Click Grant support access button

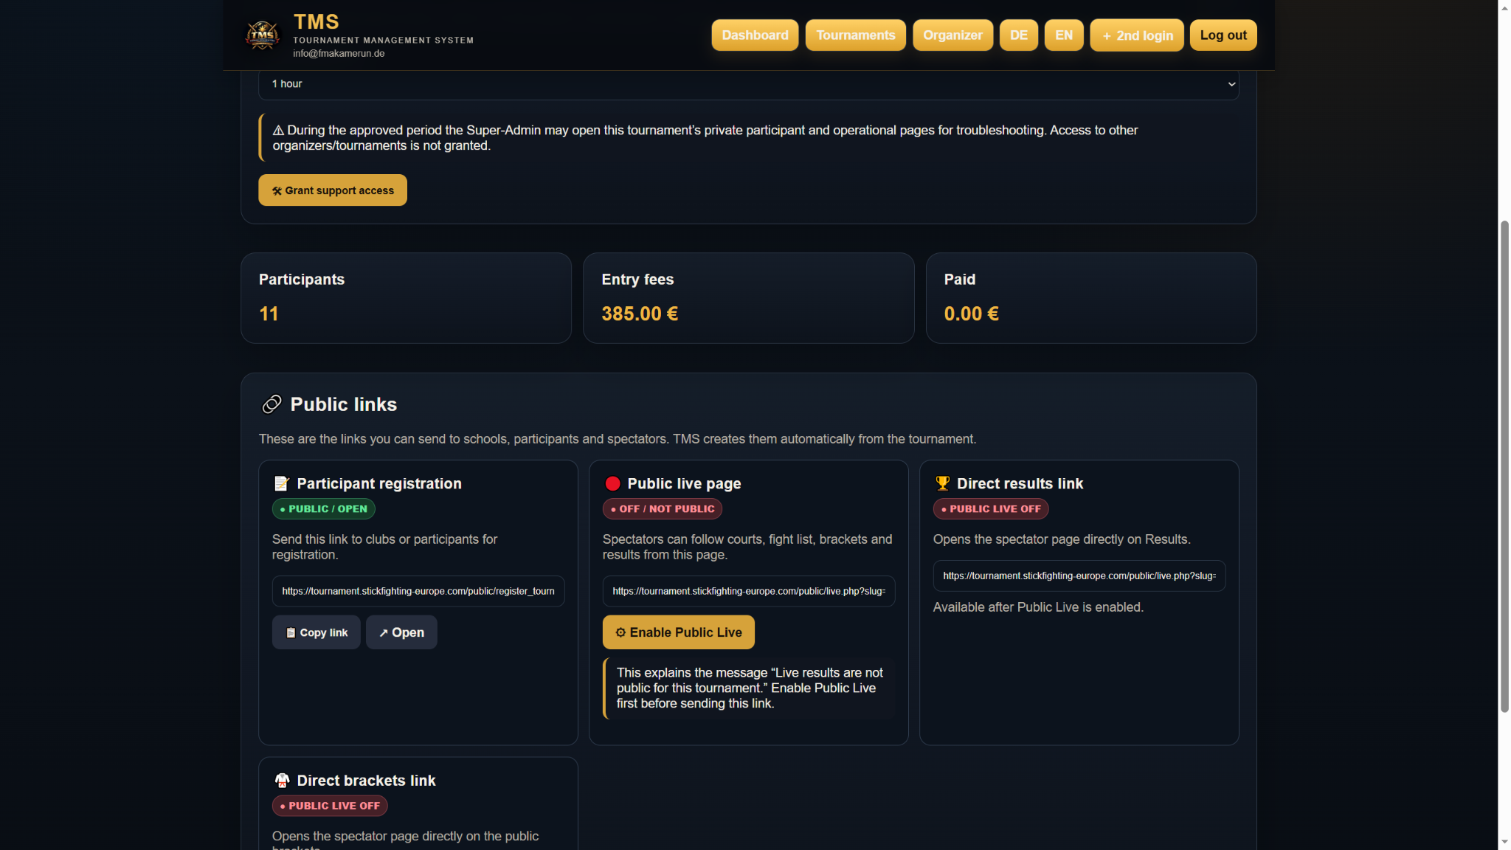click(x=332, y=190)
